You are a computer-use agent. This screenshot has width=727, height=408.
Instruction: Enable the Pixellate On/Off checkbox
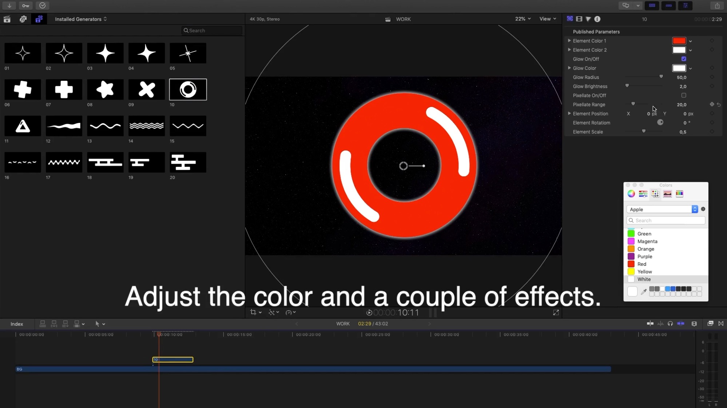tap(684, 95)
